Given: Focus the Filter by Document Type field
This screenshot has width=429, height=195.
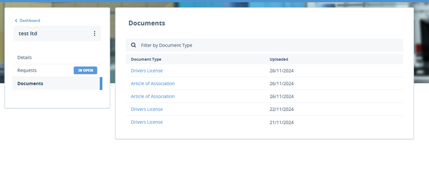Looking at the screenshot, I should 264,45.
